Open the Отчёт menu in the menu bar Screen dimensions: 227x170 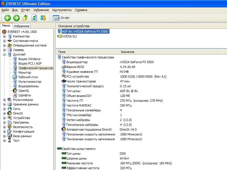click(x=26, y=10)
